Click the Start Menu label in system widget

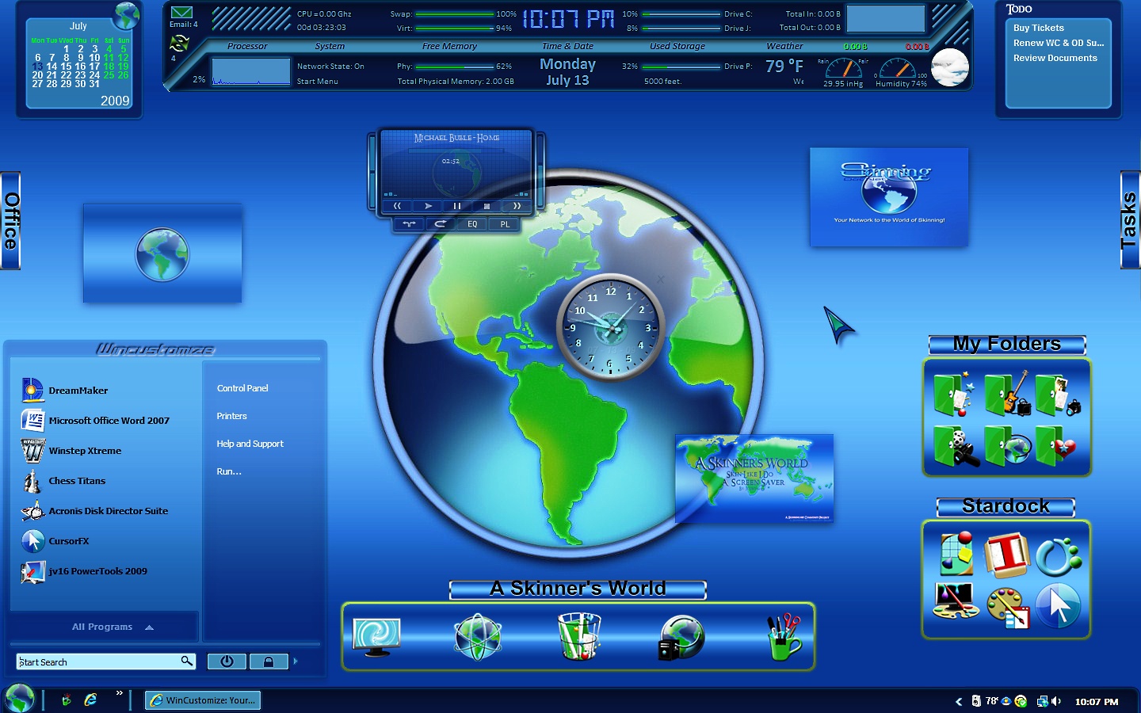tap(317, 81)
